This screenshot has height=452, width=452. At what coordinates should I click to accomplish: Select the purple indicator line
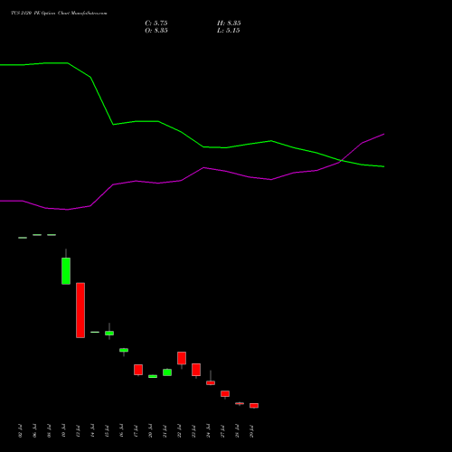203,168
